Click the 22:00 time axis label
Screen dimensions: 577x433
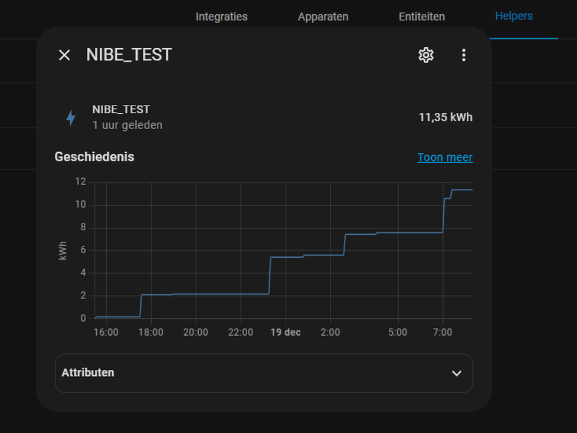click(241, 332)
